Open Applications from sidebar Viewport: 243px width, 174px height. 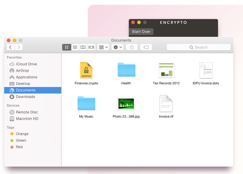point(33,77)
